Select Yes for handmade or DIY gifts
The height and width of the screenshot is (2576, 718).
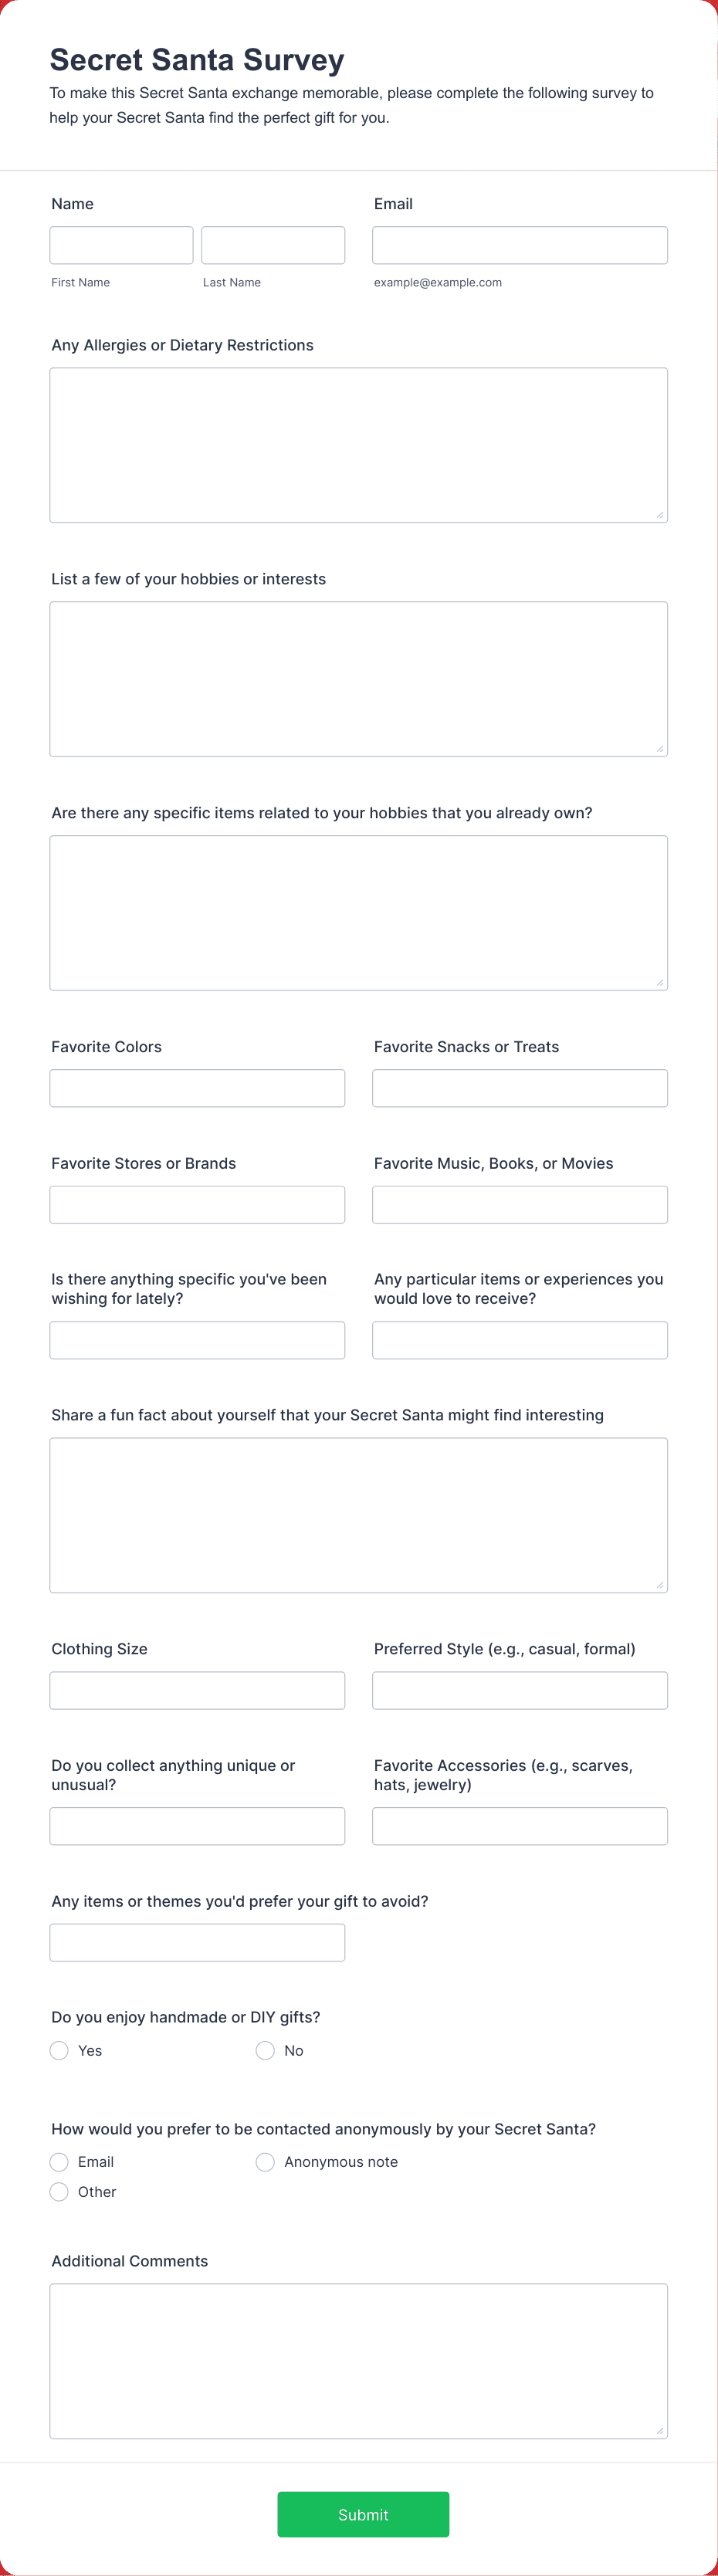[59, 2050]
